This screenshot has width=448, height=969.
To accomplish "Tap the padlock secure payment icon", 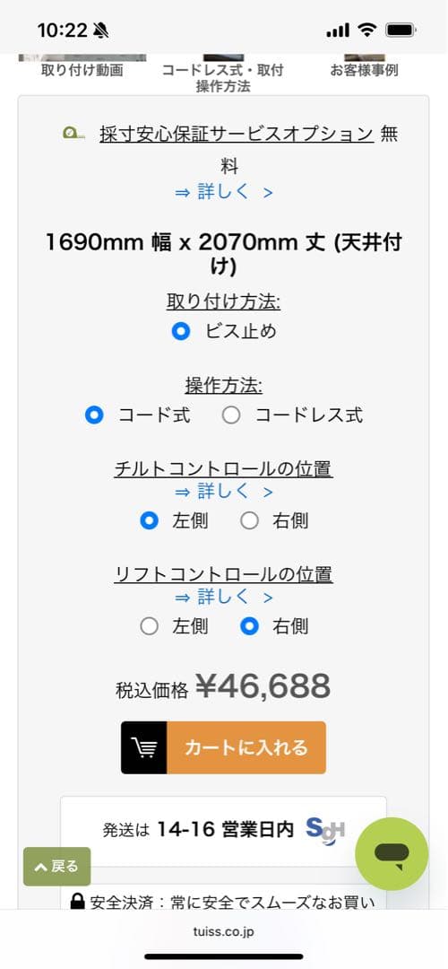I will click(x=77, y=902).
